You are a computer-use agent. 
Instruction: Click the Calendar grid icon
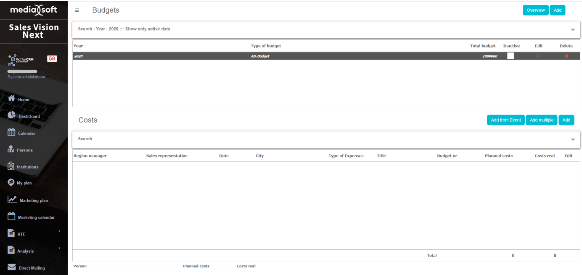tap(11, 132)
